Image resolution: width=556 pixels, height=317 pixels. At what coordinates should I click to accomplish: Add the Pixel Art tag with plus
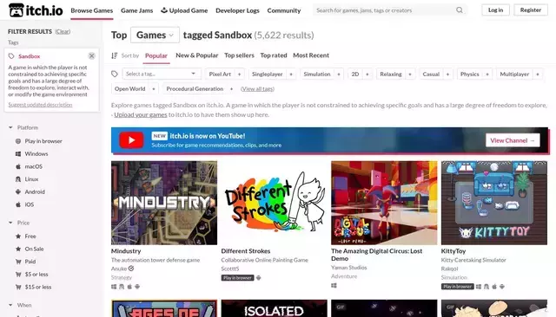pyautogui.click(x=240, y=74)
